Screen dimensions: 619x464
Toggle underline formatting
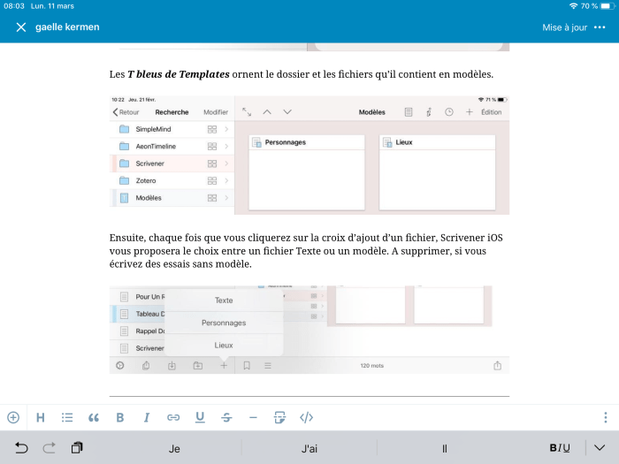200,417
